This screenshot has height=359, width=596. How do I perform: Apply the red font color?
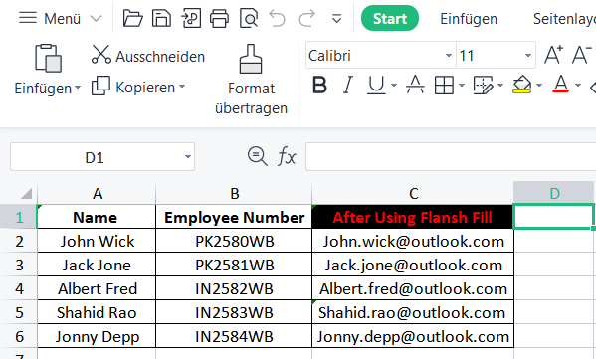[560, 84]
